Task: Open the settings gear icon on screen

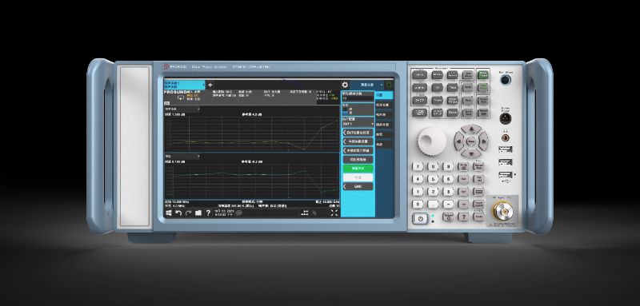Action: (x=346, y=85)
